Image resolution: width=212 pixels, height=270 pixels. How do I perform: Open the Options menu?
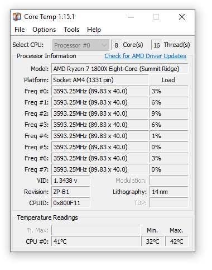tap(44, 30)
